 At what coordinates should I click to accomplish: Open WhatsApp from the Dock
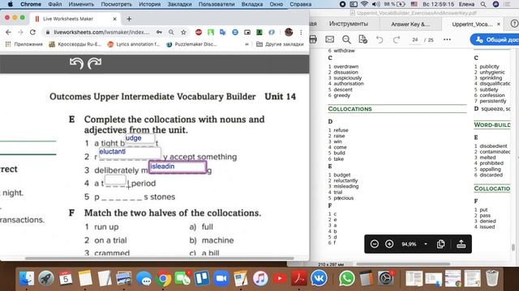346,278
